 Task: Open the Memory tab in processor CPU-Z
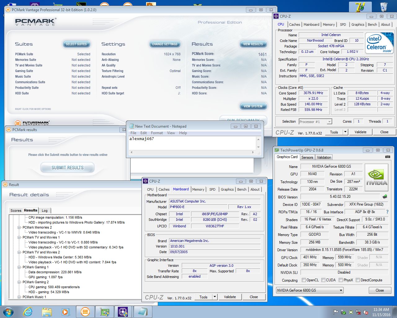[x=329, y=25]
